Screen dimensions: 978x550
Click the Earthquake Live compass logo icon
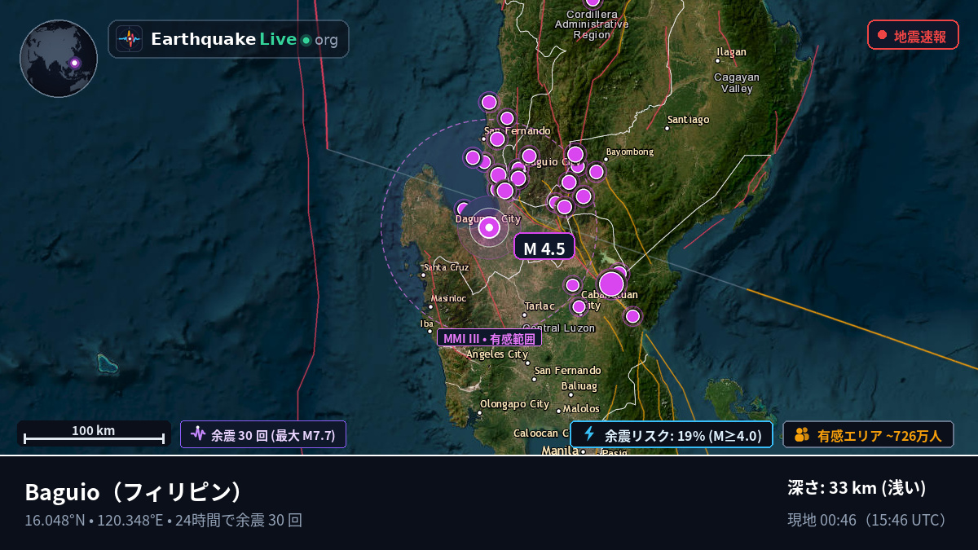click(x=129, y=39)
